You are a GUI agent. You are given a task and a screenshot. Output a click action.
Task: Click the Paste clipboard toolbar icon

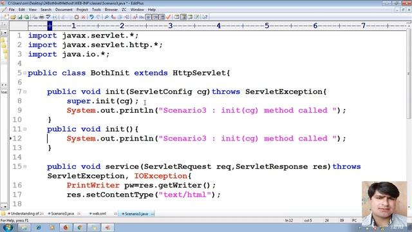pyautogui.click(x=77, y=17)
